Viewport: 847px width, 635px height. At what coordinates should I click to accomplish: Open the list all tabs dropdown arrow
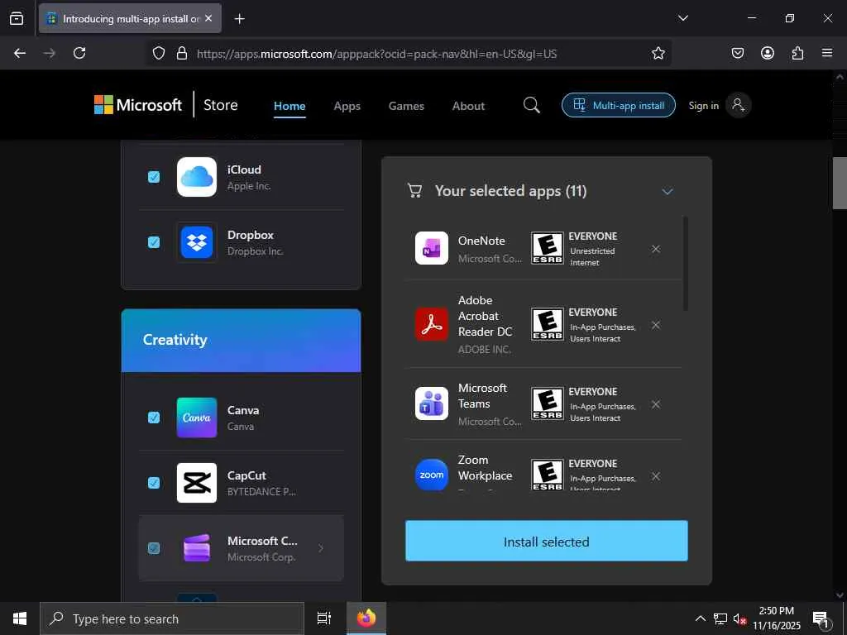682,18
